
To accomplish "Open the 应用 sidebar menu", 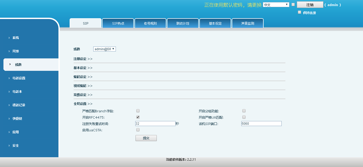I will pos(16,132).
